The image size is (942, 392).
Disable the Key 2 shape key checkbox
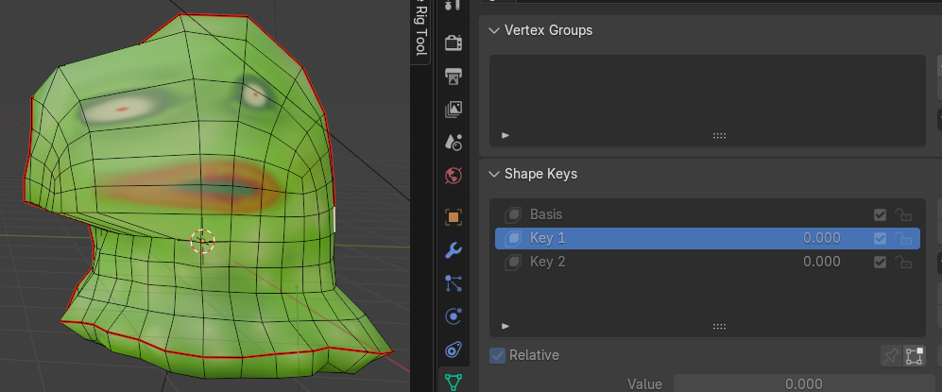coord(881,263)
